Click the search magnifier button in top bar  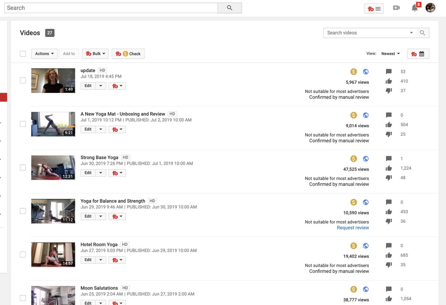point(230,8)
